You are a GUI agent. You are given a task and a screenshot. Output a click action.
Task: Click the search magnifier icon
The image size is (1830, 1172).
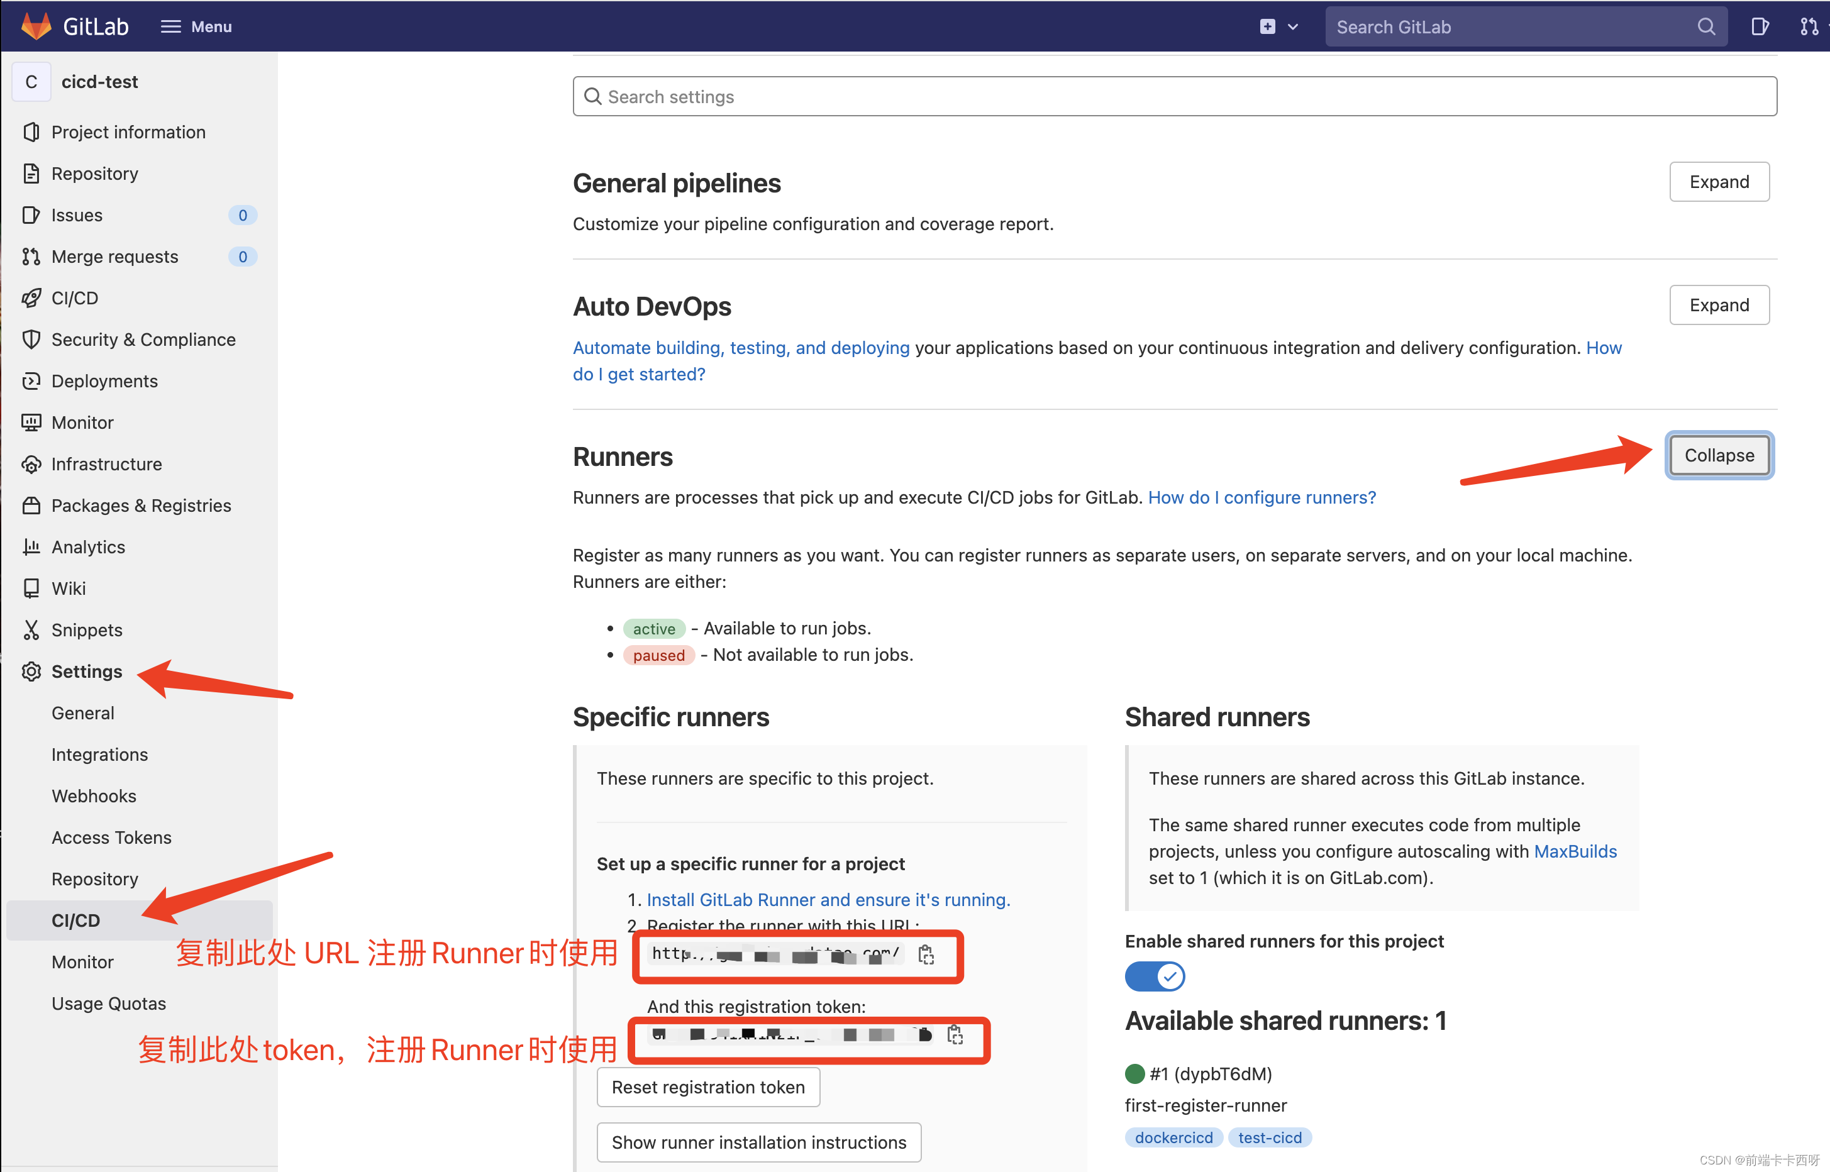pos(1709,25)
